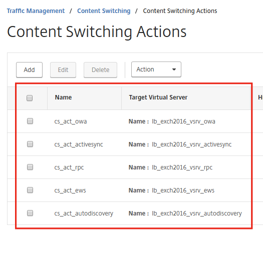Click the Add button
This screenshot has height=260, width=263.
pos(29,70)
